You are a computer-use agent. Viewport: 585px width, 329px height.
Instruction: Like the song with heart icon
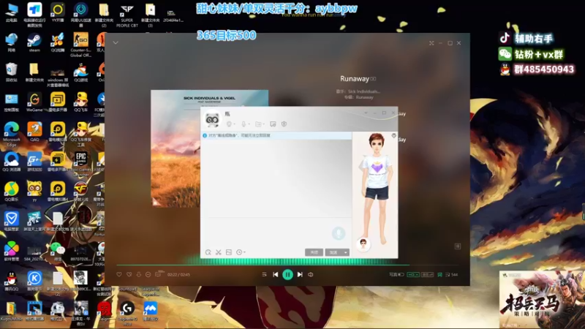[119, 275]
